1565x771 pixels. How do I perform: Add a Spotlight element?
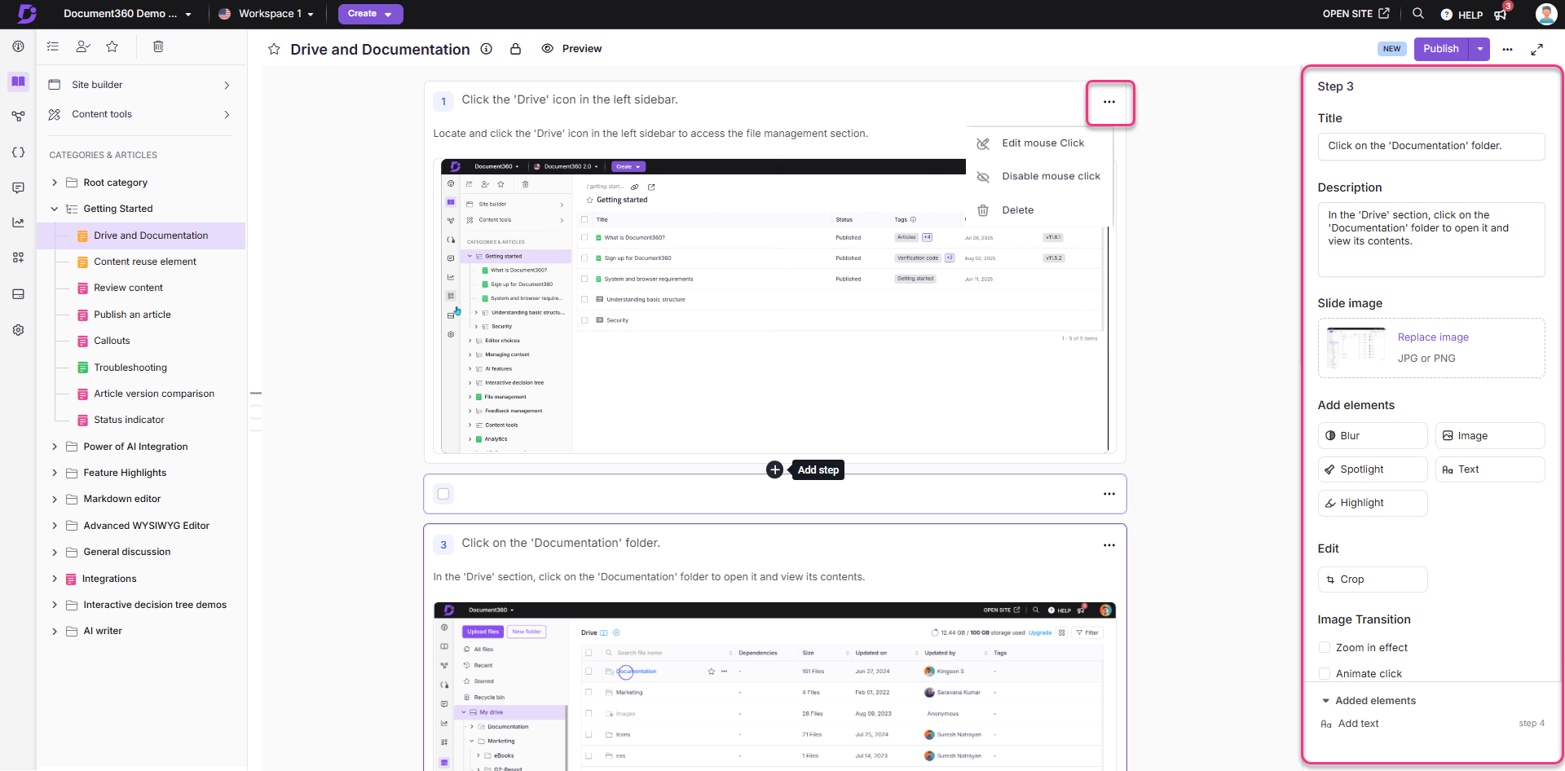(x=1373, y=469)
